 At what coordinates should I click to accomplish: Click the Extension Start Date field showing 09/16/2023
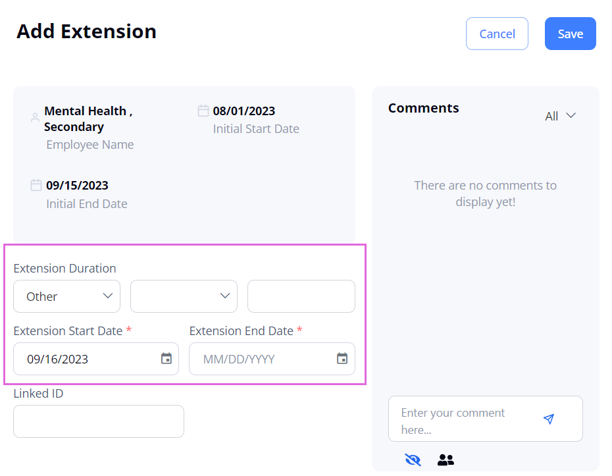86,359
